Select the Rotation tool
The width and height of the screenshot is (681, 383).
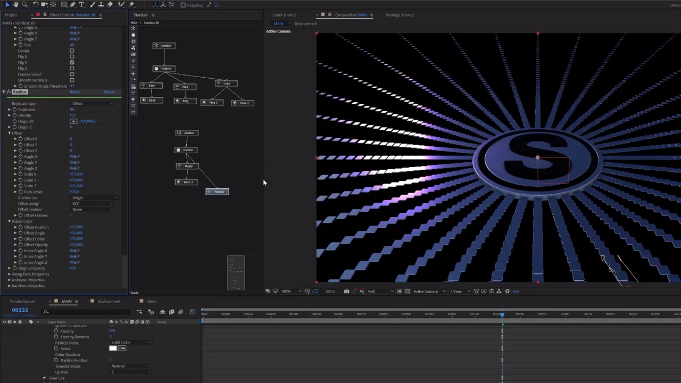35,5
